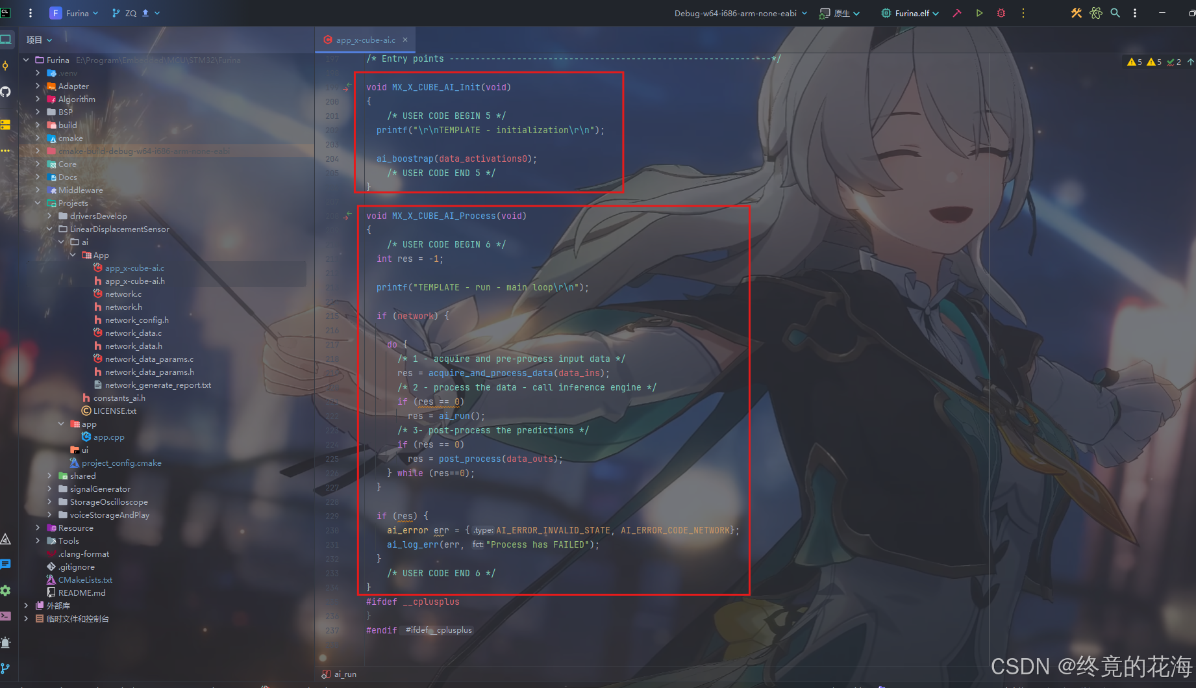Click the first warning indicator showing 5
The image size is (1196, 688).
(1135, 62)
